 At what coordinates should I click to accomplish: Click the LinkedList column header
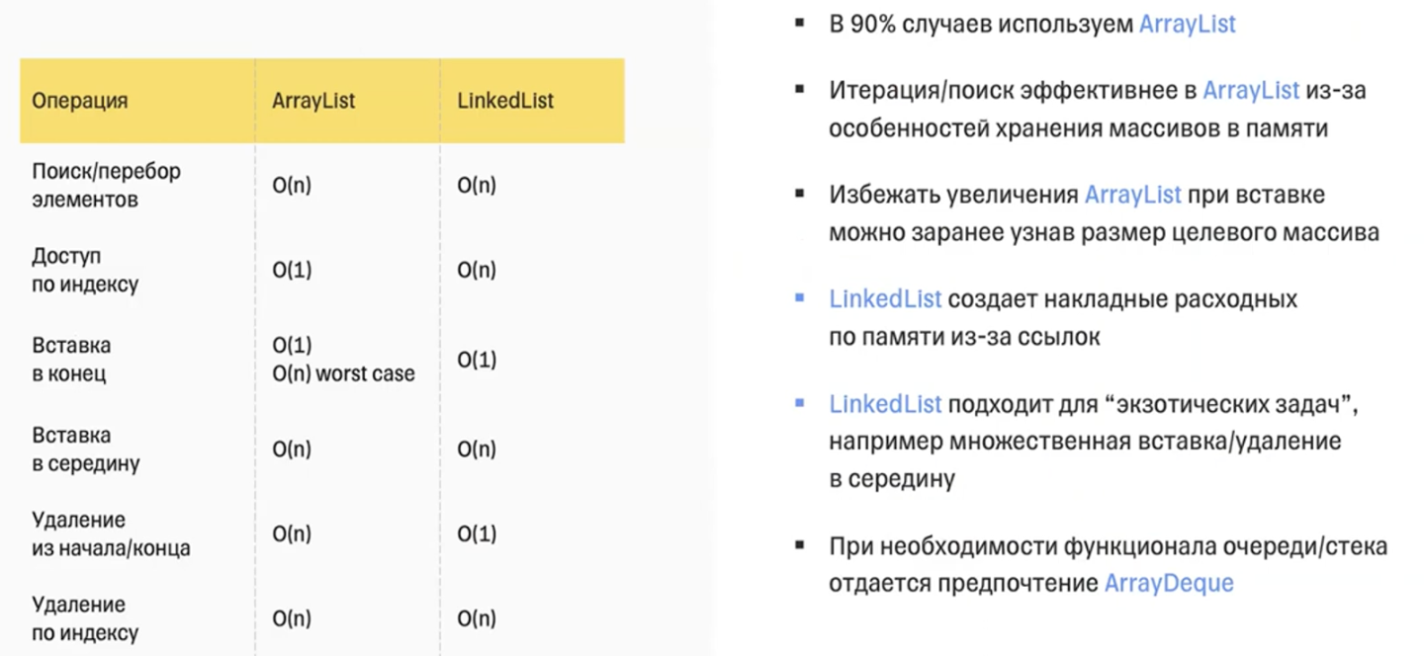[x=505, y=101]
